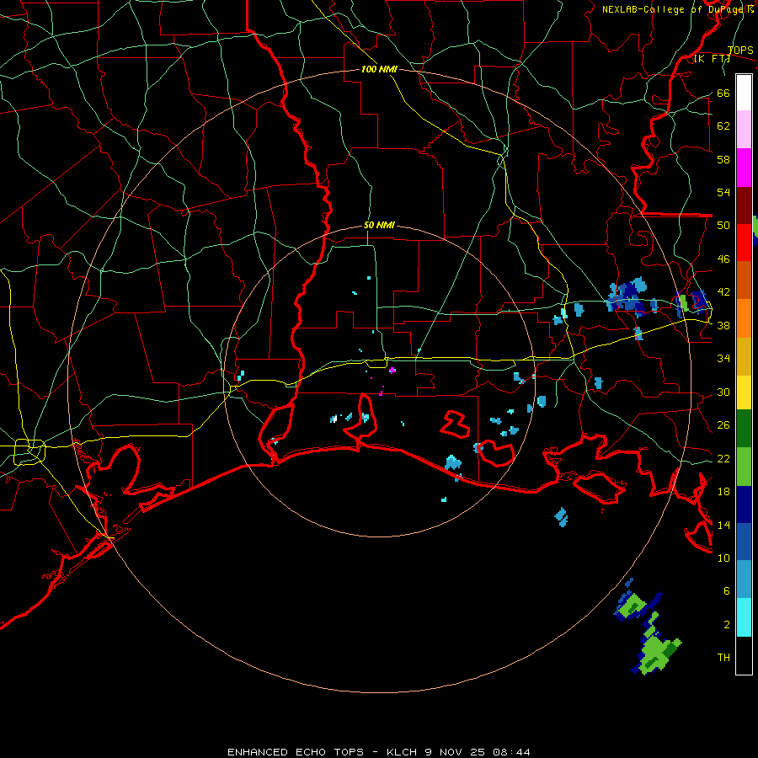Click the 66 legend value
This screenshot has width=758, height=758.
coord(723,93)
